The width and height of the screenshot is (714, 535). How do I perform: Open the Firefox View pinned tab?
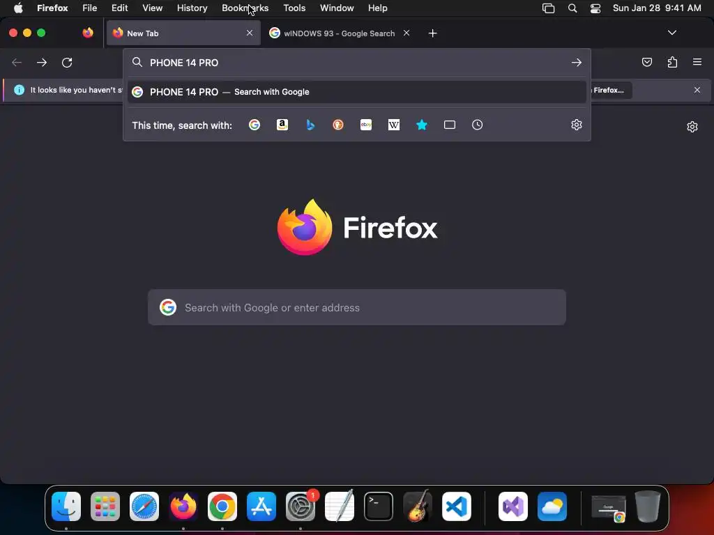click(88, 33)
